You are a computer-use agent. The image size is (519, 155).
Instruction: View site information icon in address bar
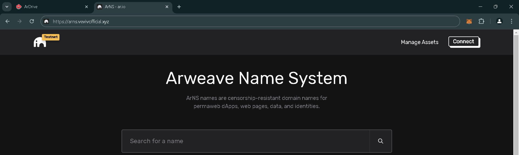(46, 22)
